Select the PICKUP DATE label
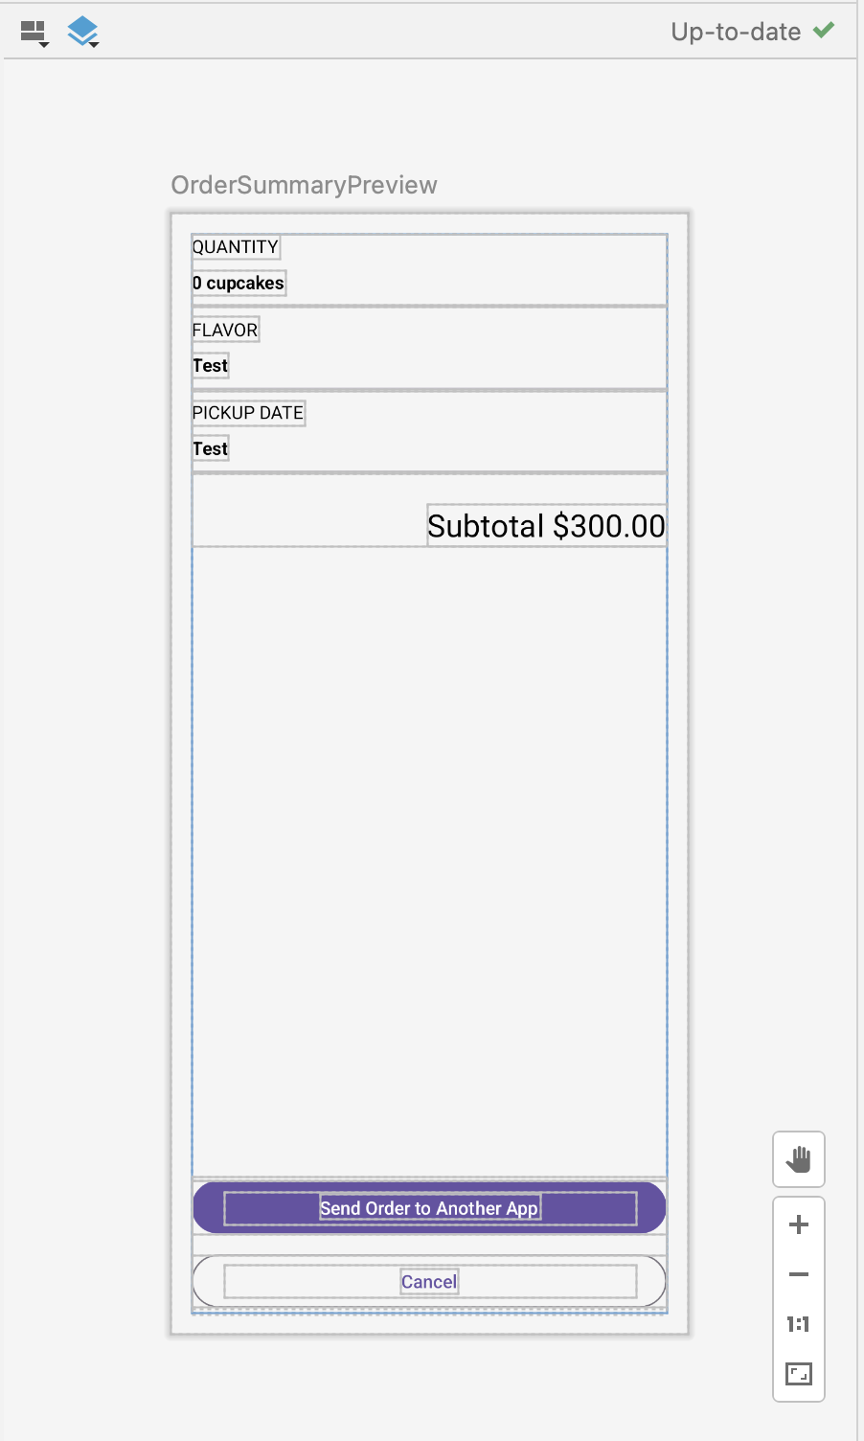864x1441 pixels. pos(248,413)
